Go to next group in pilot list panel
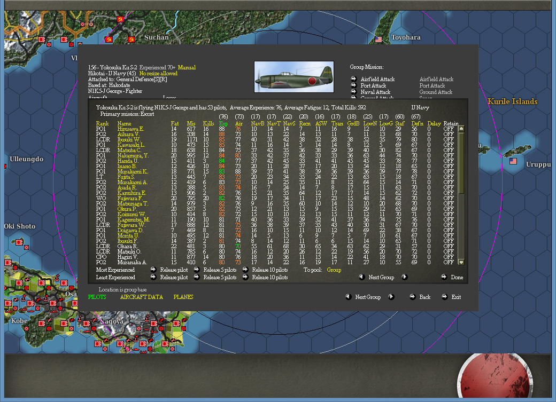The width and height of the screenshot is (556, 402). click(x=404, y=277)
